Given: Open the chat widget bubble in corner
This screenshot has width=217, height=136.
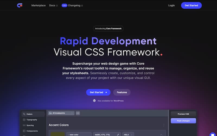Looking at the screenshot, I should click(212, 134).
